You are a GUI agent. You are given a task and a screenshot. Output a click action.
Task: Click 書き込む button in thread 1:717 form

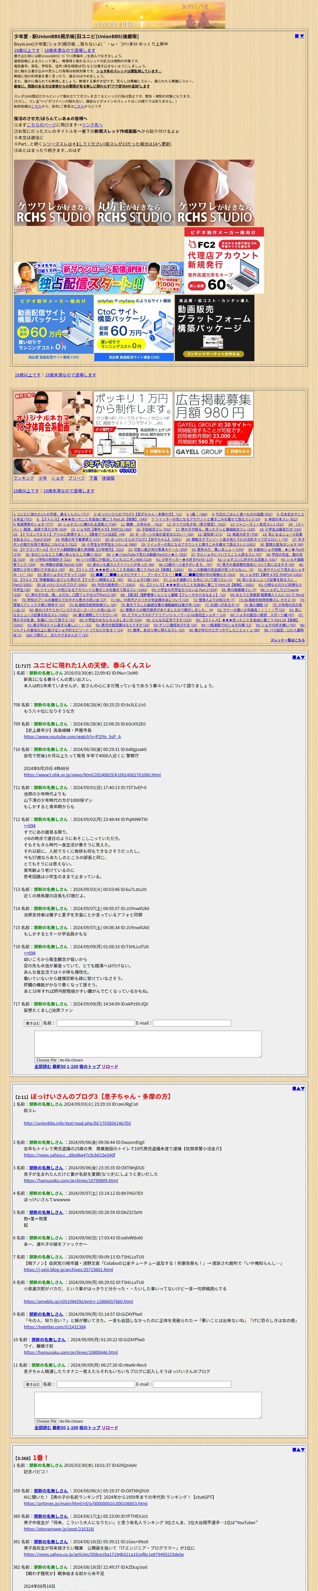pyautogui.click(x=33, y=1023)
